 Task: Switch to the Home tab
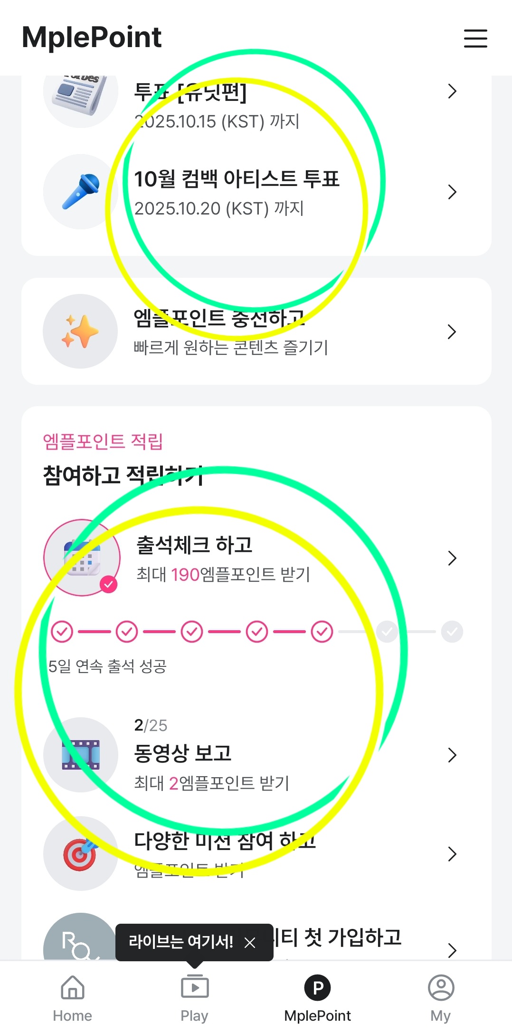[x=72, y=997]
